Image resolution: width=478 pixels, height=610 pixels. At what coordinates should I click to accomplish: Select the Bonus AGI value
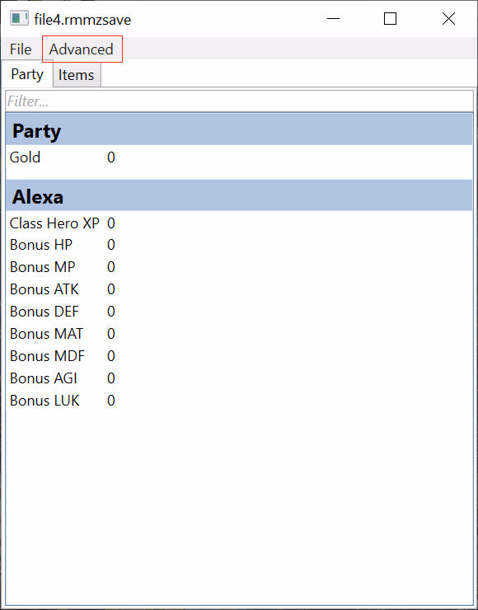pyautogui.click(x=110, y=378)
